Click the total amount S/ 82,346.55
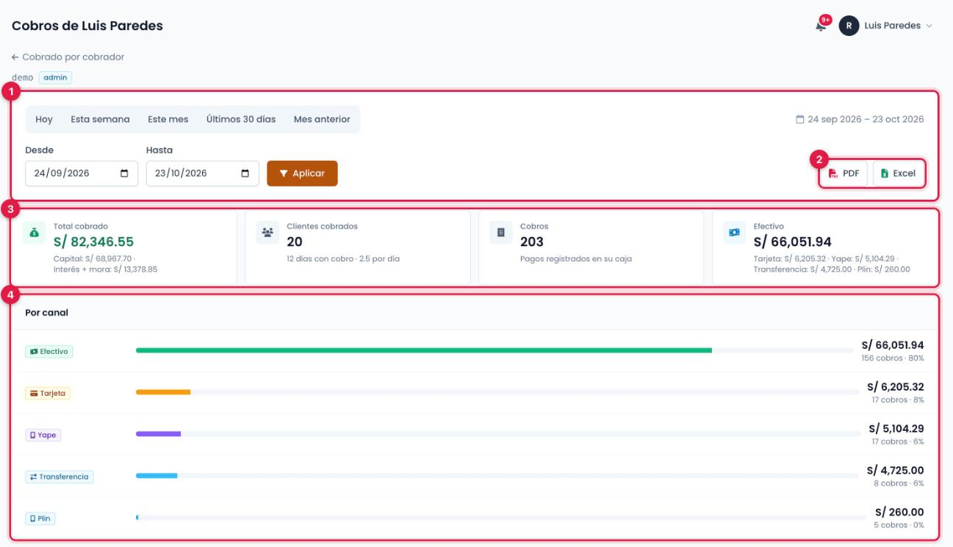953x547 pixels. tap(93, 242)
